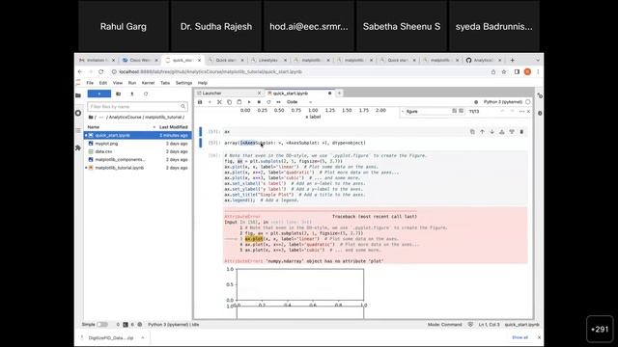618x347 pixels.
Task: Reload the browser page
Action: 100,72
